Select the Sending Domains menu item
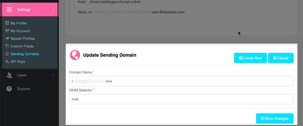This screenshot has width=303, height=126. pos(25,54)
